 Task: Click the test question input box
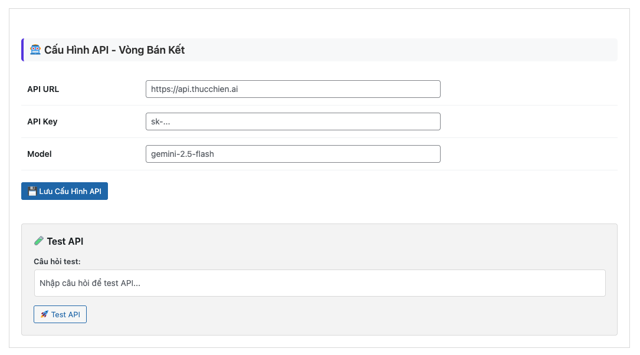(x=320, y=283)
